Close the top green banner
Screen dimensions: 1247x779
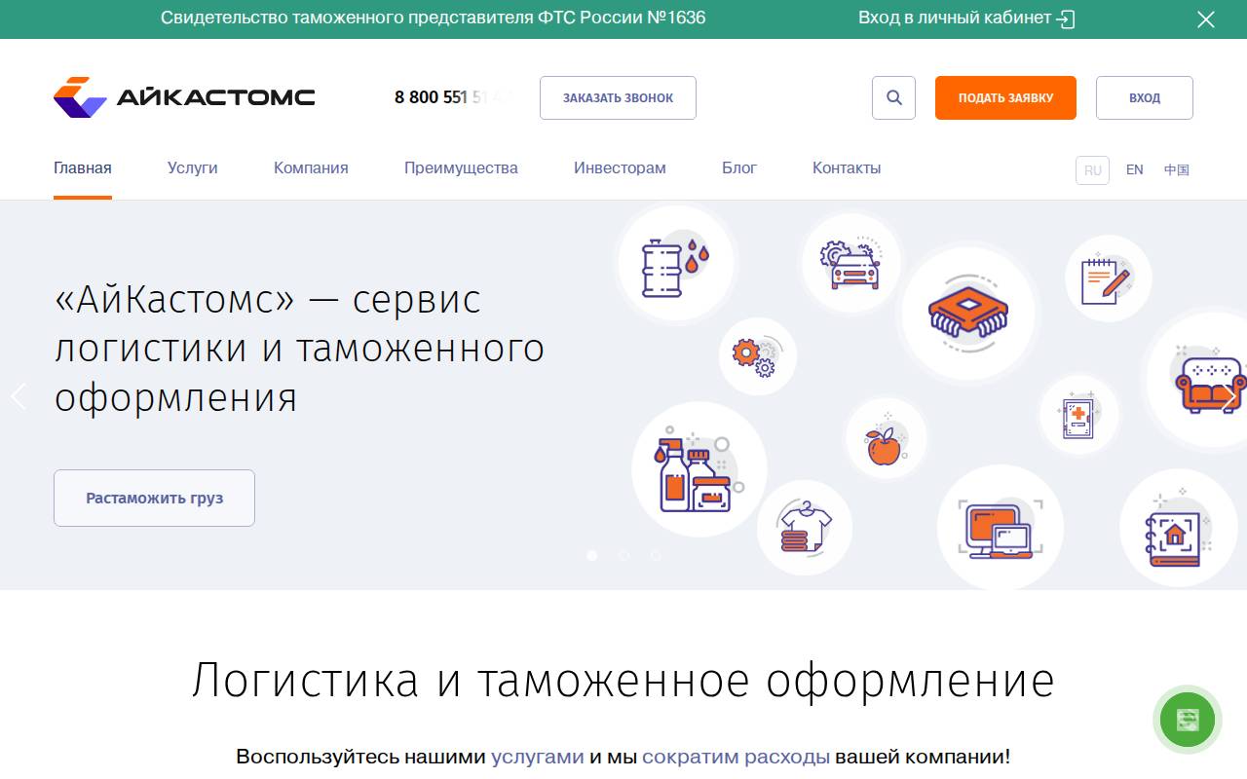tap(1206, 19)
